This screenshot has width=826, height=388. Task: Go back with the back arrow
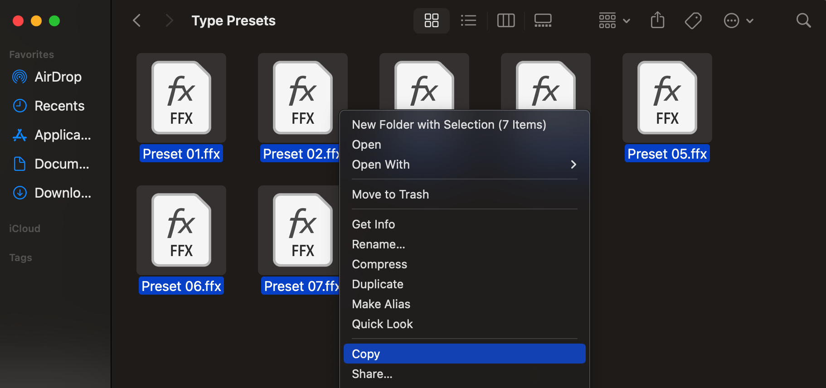pyautogui.click(x=137, y=20)
